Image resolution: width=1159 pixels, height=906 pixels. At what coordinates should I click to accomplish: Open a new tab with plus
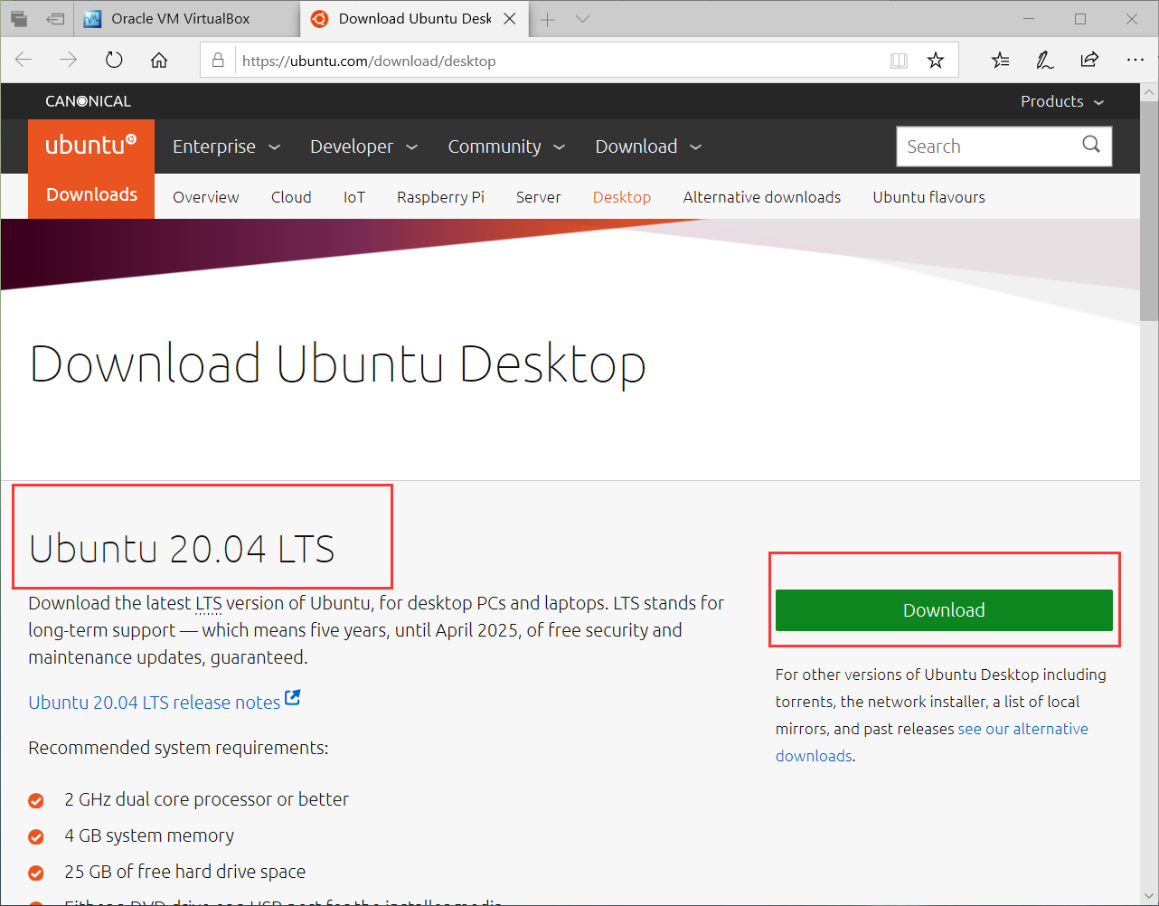[547, 19]
